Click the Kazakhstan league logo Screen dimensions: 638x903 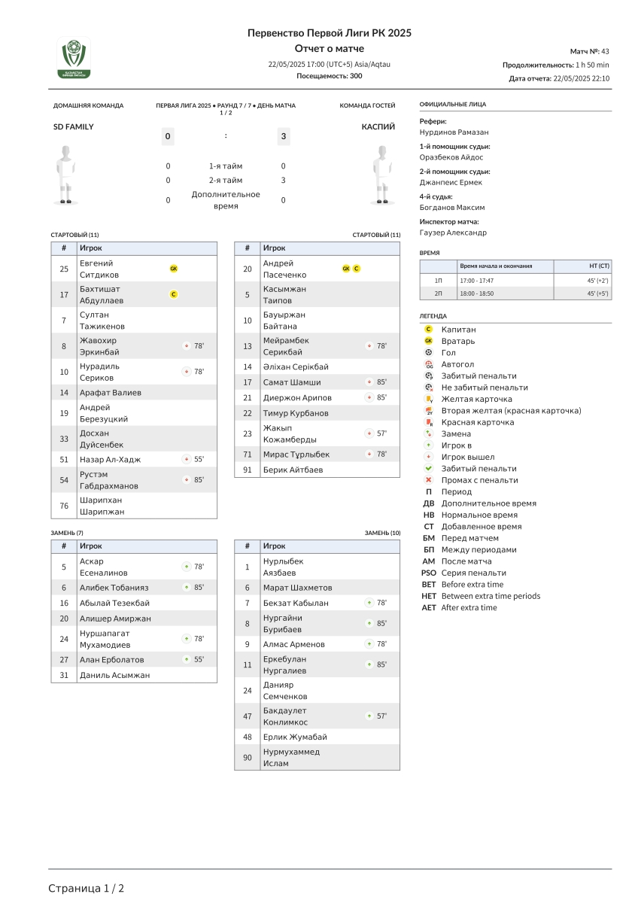(x=74, y=58)
